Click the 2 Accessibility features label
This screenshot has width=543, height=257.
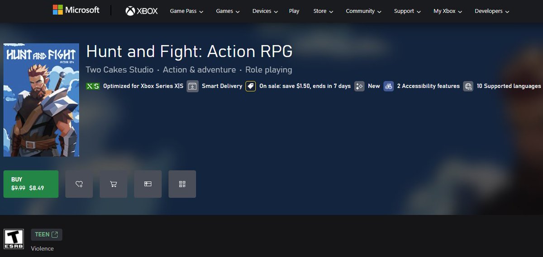pos(428,86)
